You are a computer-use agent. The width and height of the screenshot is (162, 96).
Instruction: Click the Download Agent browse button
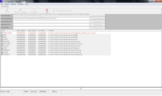[x=98, y=15]
